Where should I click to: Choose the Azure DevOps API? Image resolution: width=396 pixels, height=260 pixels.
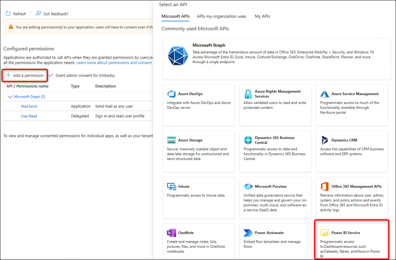[x=199, y=104]
